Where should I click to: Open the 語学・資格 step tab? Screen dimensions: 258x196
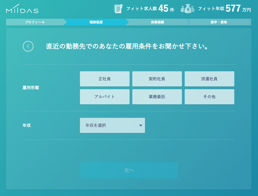pyautogui.click(x=219, y=22)
